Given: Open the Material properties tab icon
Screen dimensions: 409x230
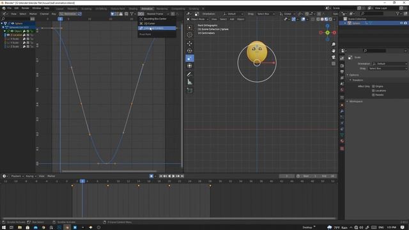Looking at the screenshot, I should pyautogui.click(x=342, y=141).
